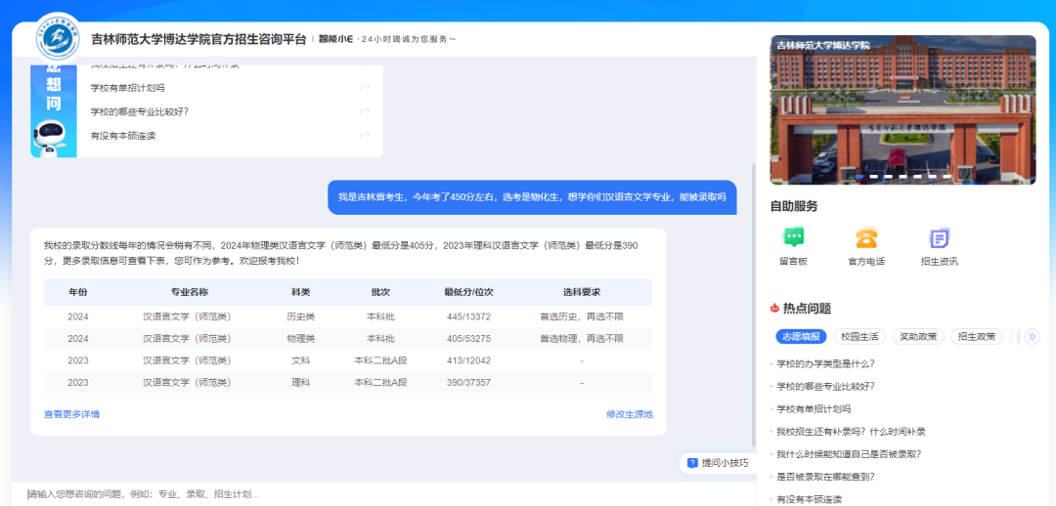The width and height of the screenshot is (1056, 506).
Task: Click the 查看更多详情 link
Action: (71, 414)
